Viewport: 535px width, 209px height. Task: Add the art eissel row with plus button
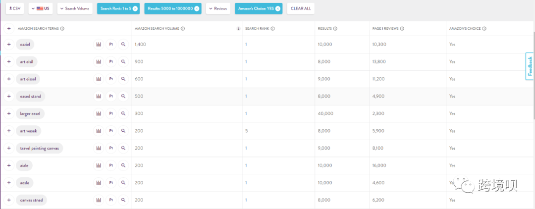[x=9, y=79]
